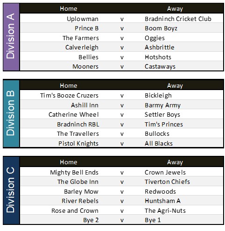
Task: Click the Division C navy label
Action: click(x=11, y=190)
